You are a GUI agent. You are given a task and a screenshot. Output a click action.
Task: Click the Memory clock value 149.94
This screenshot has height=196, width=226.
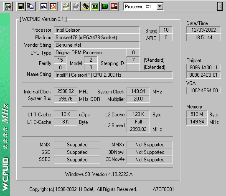click(x=197, y=122)
